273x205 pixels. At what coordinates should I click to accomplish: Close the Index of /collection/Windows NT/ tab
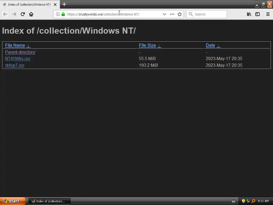pos(55,5)
